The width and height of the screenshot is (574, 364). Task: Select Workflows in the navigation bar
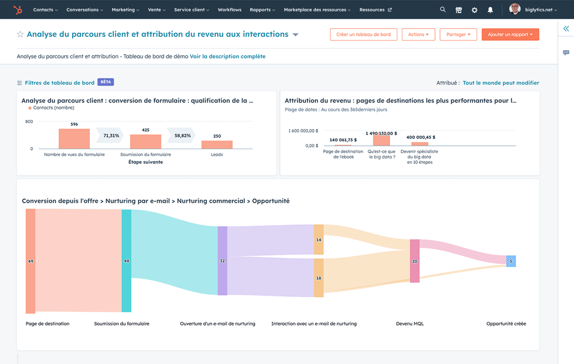230,9
